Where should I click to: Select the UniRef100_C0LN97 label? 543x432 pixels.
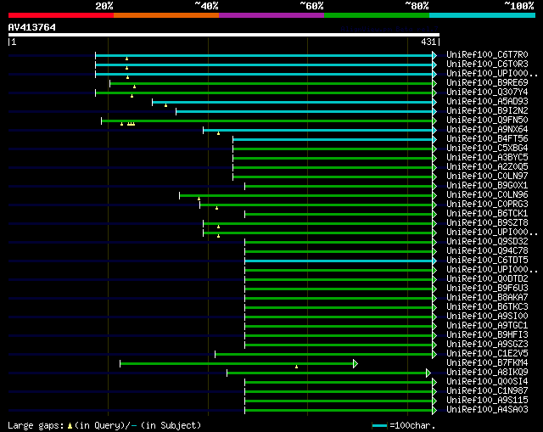tap(487, 177)
